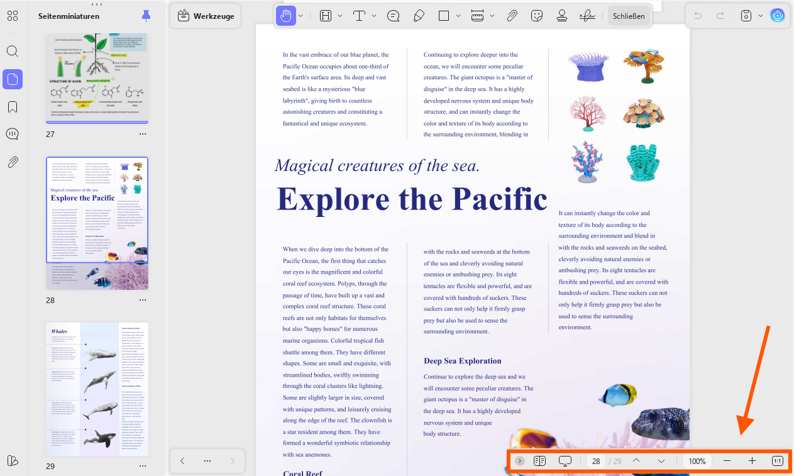Open the UPDF AI assistant icon
Viewport: 794px width, 476px height.
click(x=778, y=16)
